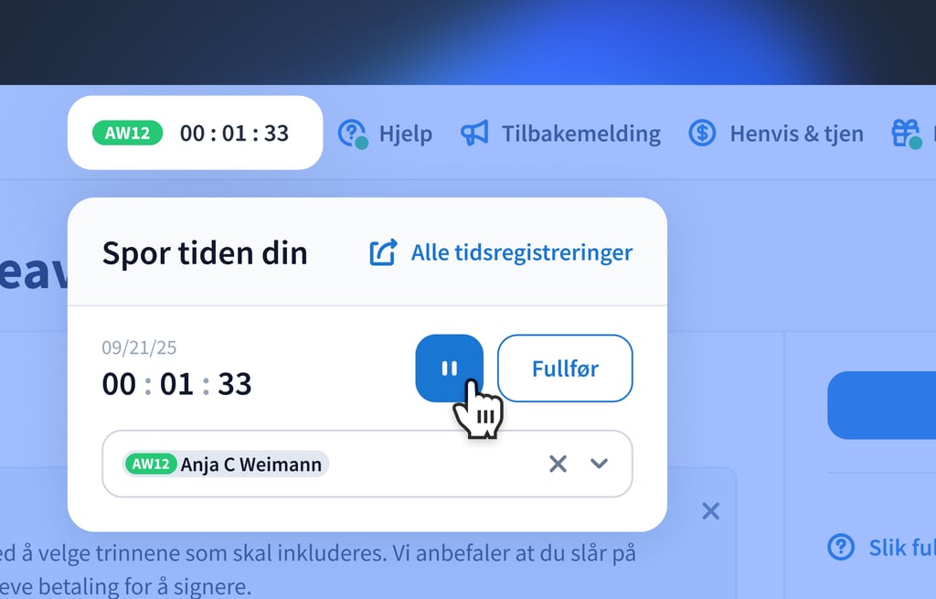The height and width of the screenshot is (599, 936).
Task: Open Alle tidsregistreringer link
Action: click(x=522, y=252)
